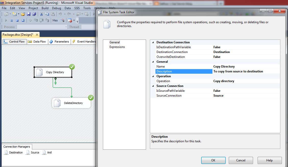Open the View menu
The width and height of the screenshot is (288, 167).
coord(22,8)
